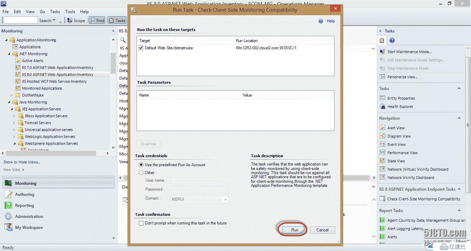471x251 pixels.
Task: Open Diagram View icon
Action: (x=382, y=136)
